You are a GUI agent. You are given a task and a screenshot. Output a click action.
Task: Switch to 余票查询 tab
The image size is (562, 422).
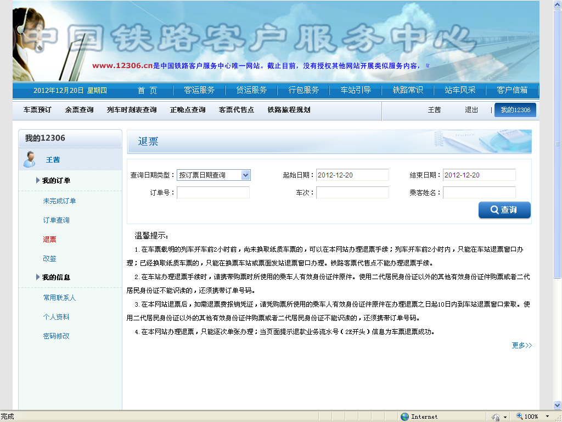79,110
